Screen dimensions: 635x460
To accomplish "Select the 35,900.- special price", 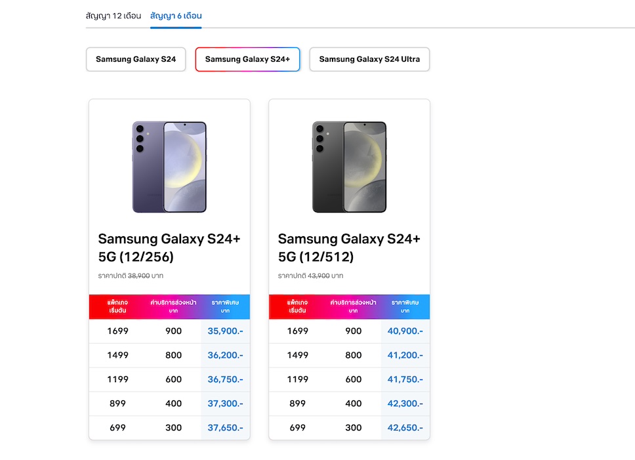I will click(225, 331).
